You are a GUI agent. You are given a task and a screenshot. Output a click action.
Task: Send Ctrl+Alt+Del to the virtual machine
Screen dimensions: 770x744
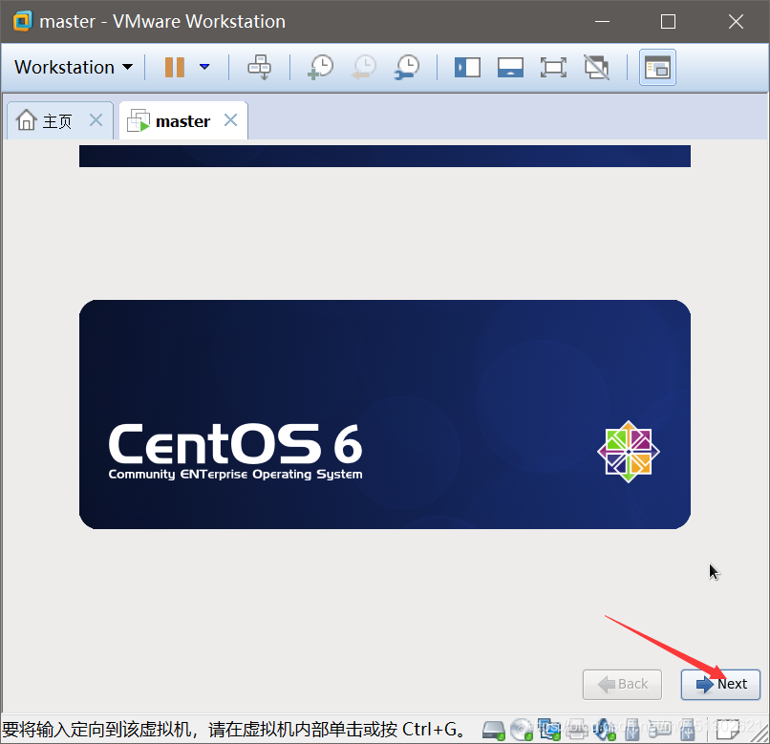click(x=259, y=67)
